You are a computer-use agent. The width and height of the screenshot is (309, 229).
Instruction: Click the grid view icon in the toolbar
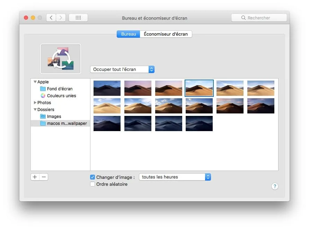(x=78, y=17)
